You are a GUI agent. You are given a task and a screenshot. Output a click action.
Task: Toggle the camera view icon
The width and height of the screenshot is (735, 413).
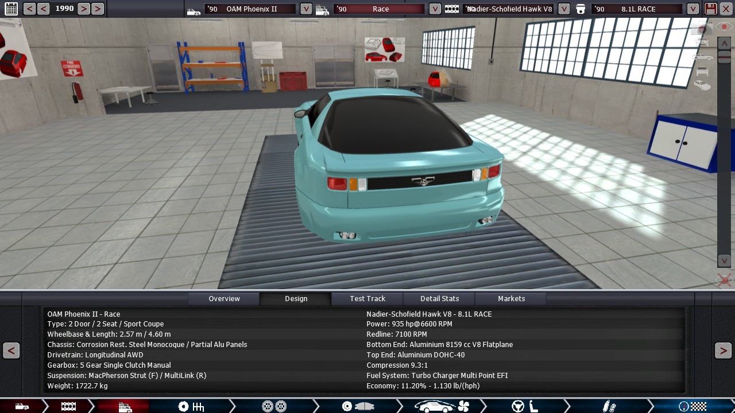click(702, 29)
